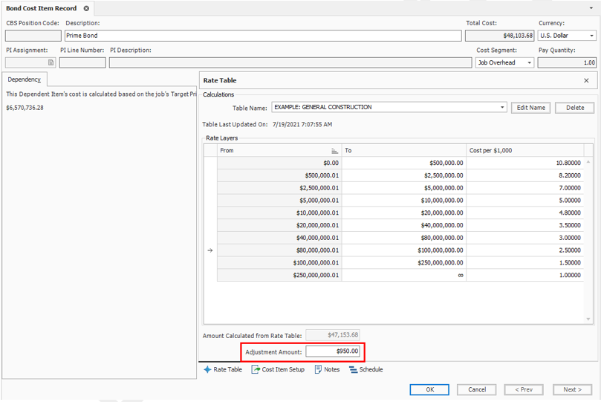Click the PI Line Number field
This screenshot has width=601, height=402.
click(82, 62)
